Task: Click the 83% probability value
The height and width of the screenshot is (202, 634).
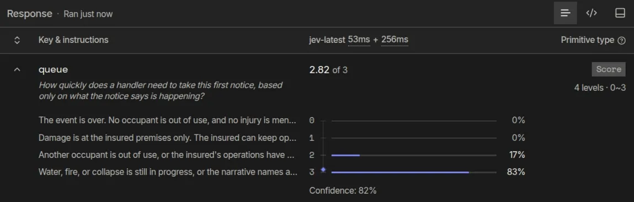Action: (516, 172)
